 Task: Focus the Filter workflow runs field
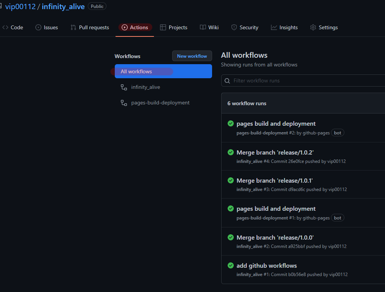[303, 80]
